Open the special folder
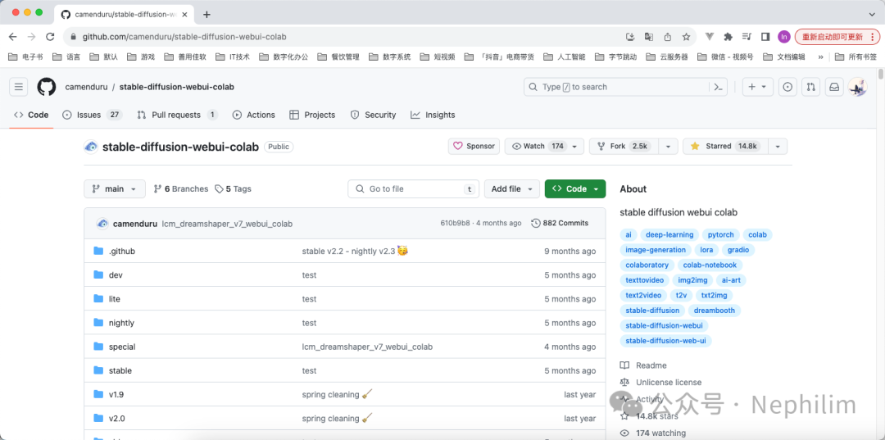 [x=122, y=347]
